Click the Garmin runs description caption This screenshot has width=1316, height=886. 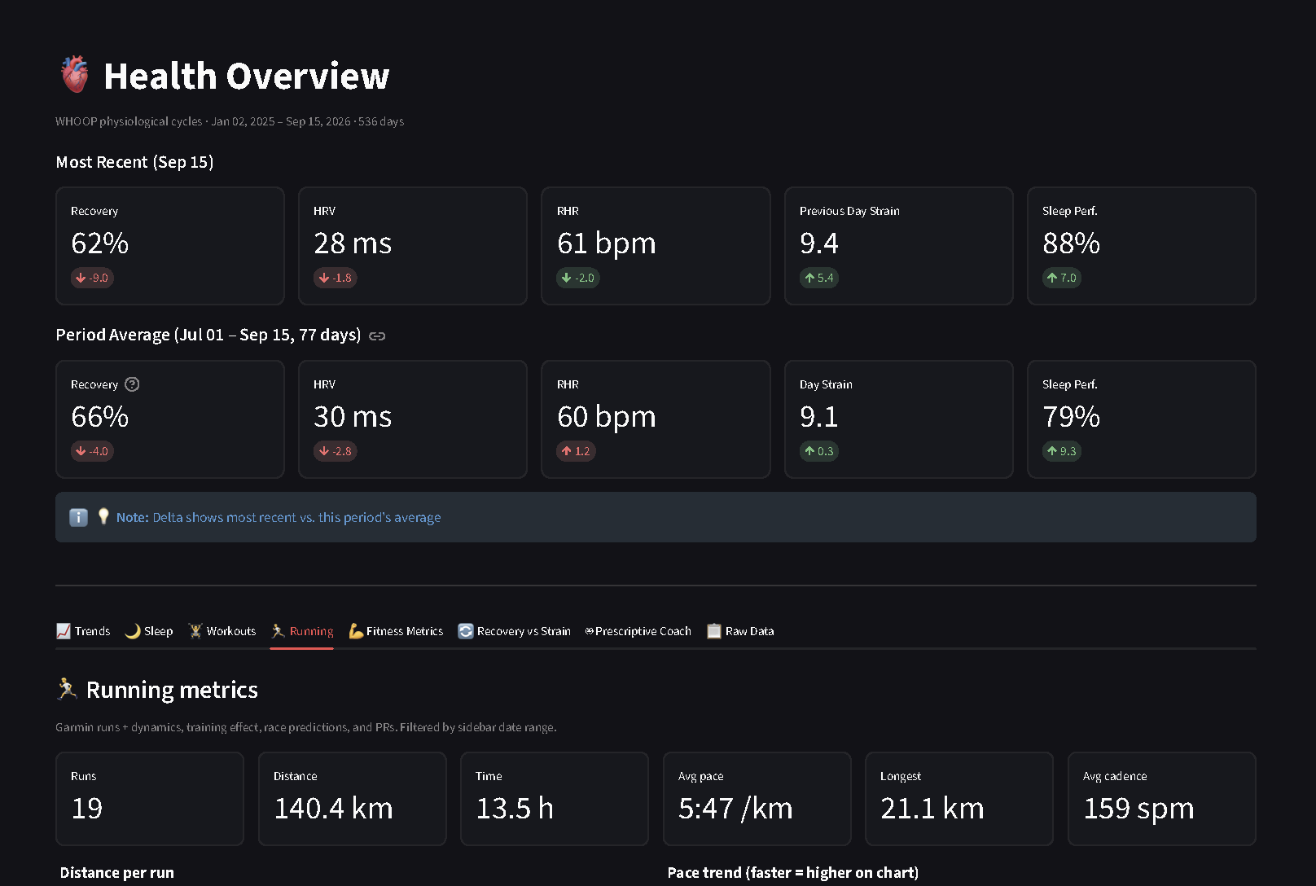click(x=306, y=727)
